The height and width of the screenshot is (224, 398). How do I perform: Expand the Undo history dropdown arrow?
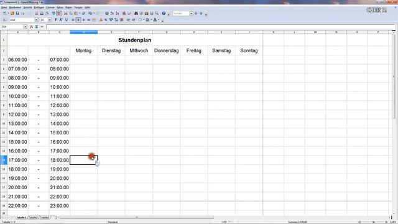(x=94, y=13)
